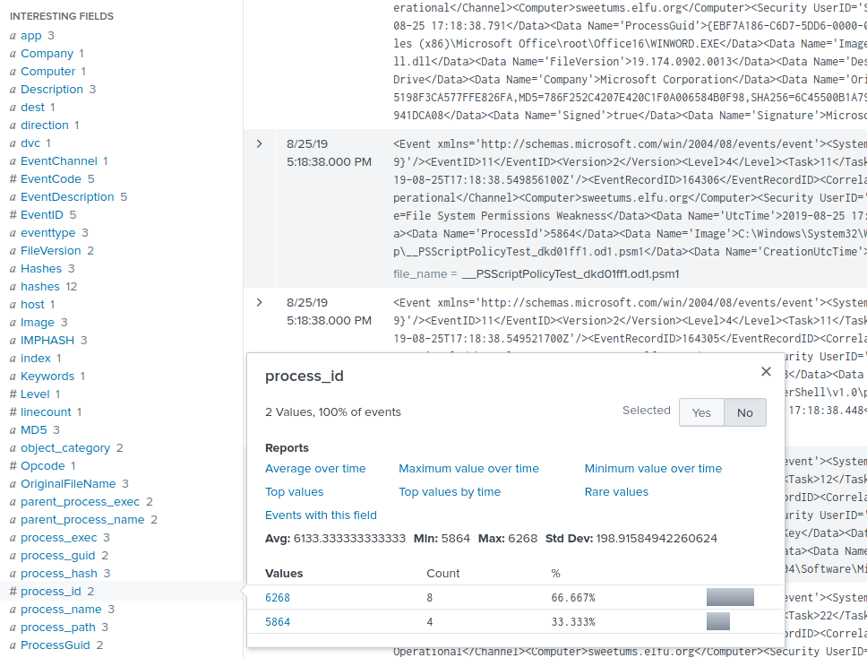Open the app field in sidebar
Viewport: 867px width, 658px height.
[31, 36]
